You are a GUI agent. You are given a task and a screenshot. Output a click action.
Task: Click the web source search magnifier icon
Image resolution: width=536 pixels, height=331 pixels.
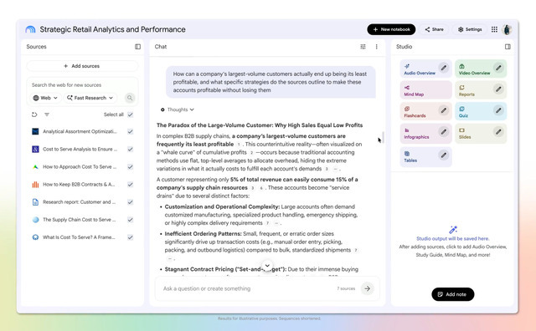130,98
